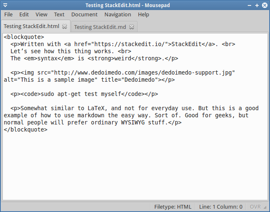This screenshot has height=212, width=270.
Task: Close the Testing StackEdit.html tab
Action: [x=65, y=26]
